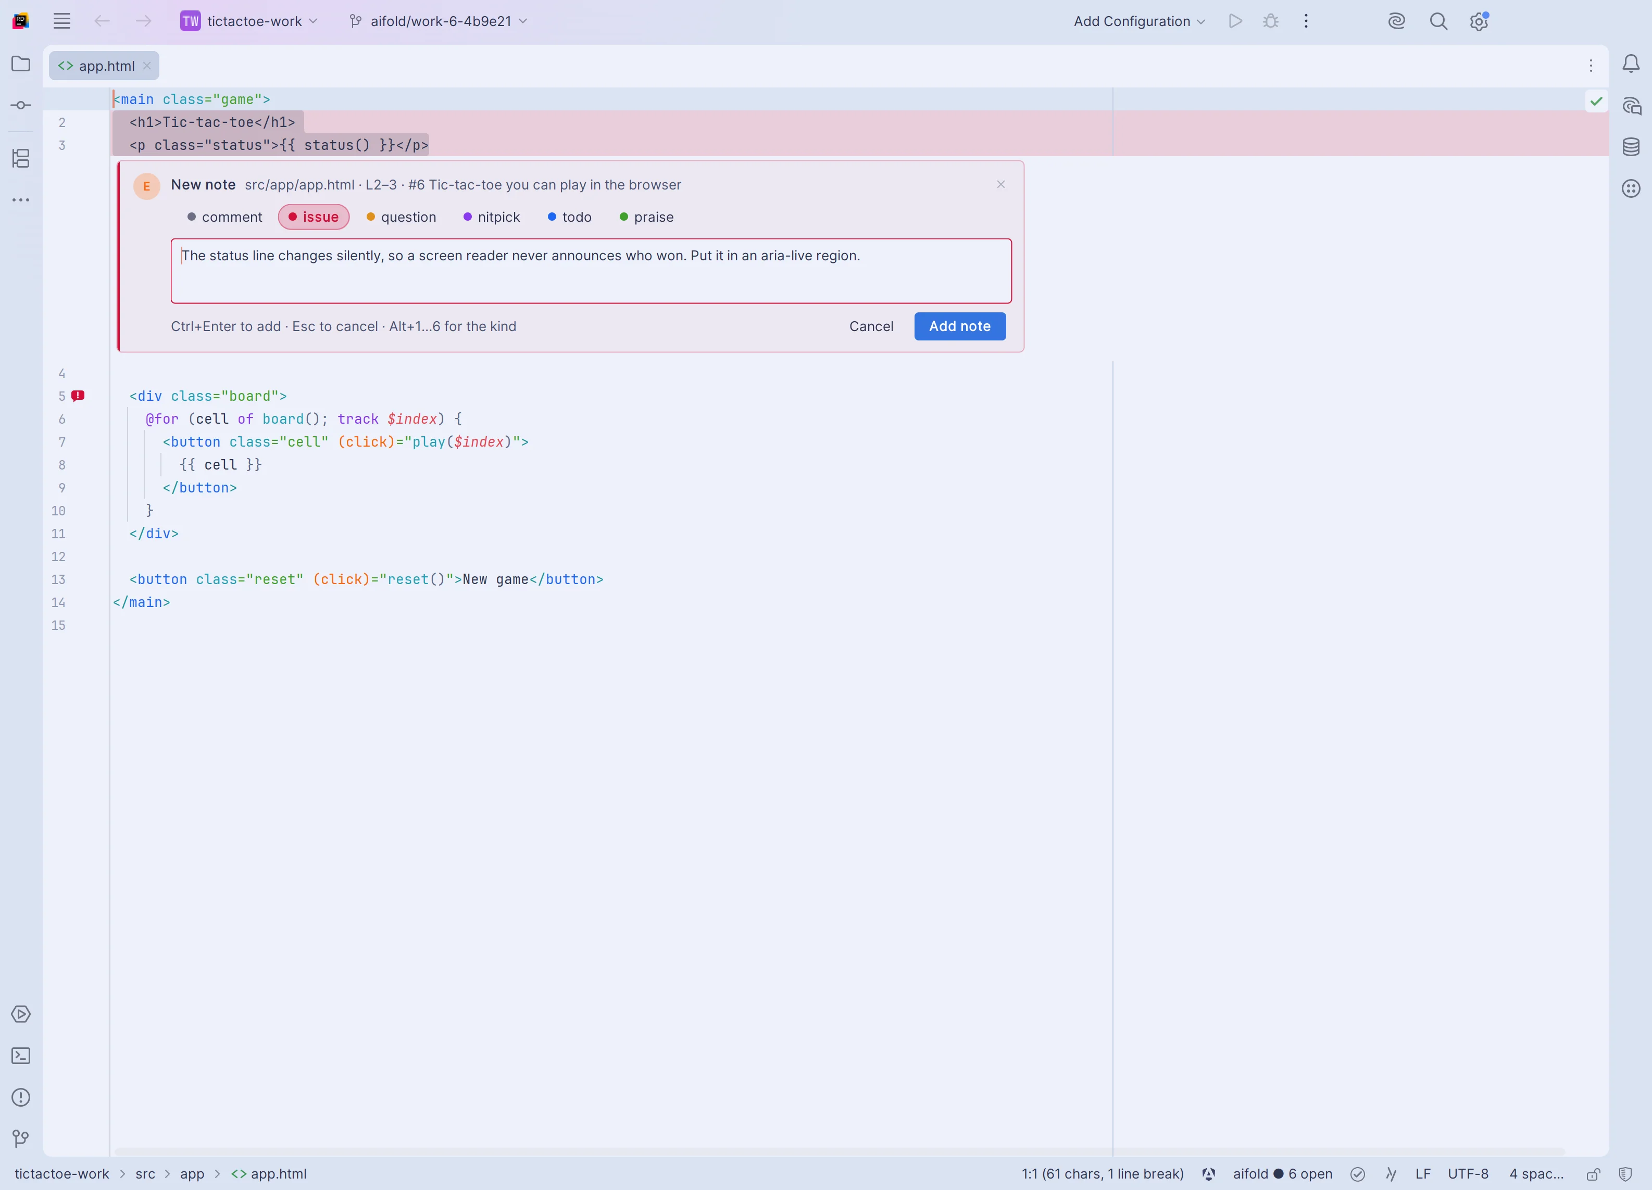
Task: Open IDE settings gear
Action: [1479, 21]
